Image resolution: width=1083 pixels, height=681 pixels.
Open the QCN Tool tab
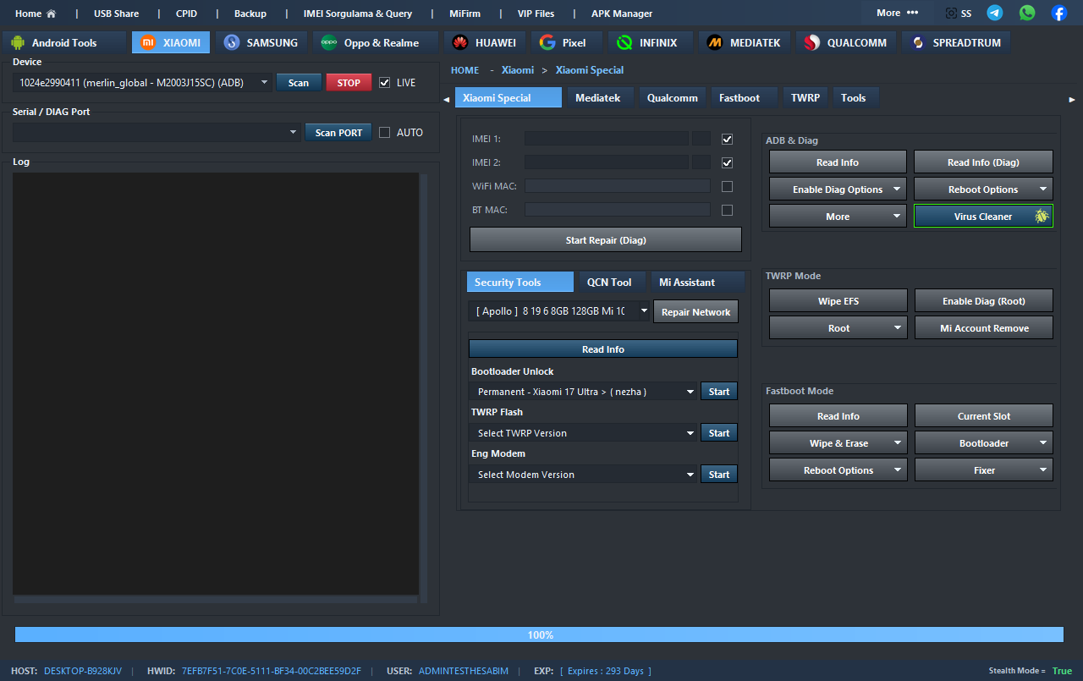609,283
